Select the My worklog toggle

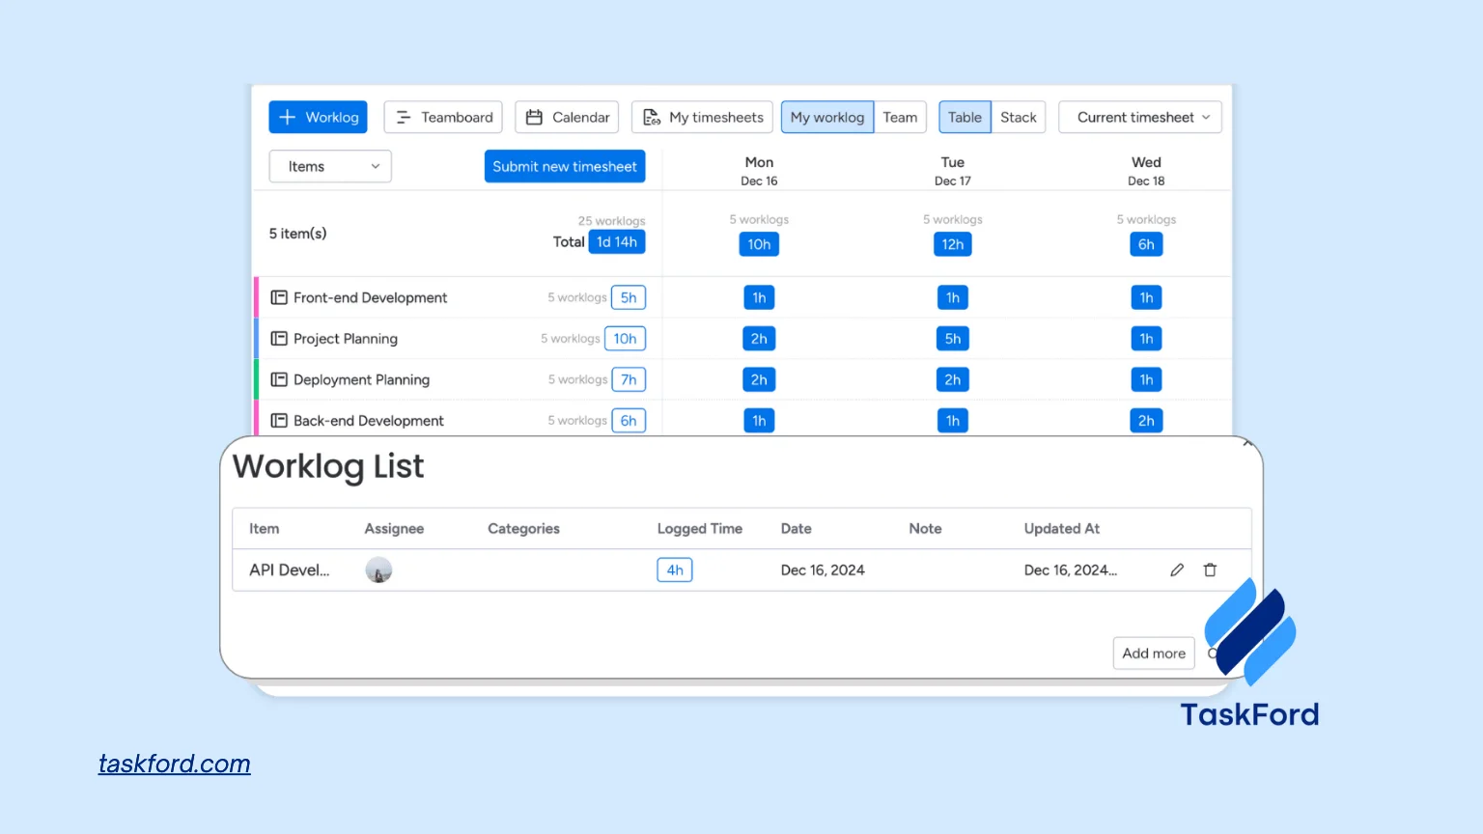(x=826, y=117)
